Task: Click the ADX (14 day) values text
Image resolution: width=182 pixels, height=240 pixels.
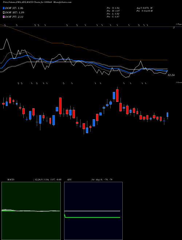Action: (102, 180)
